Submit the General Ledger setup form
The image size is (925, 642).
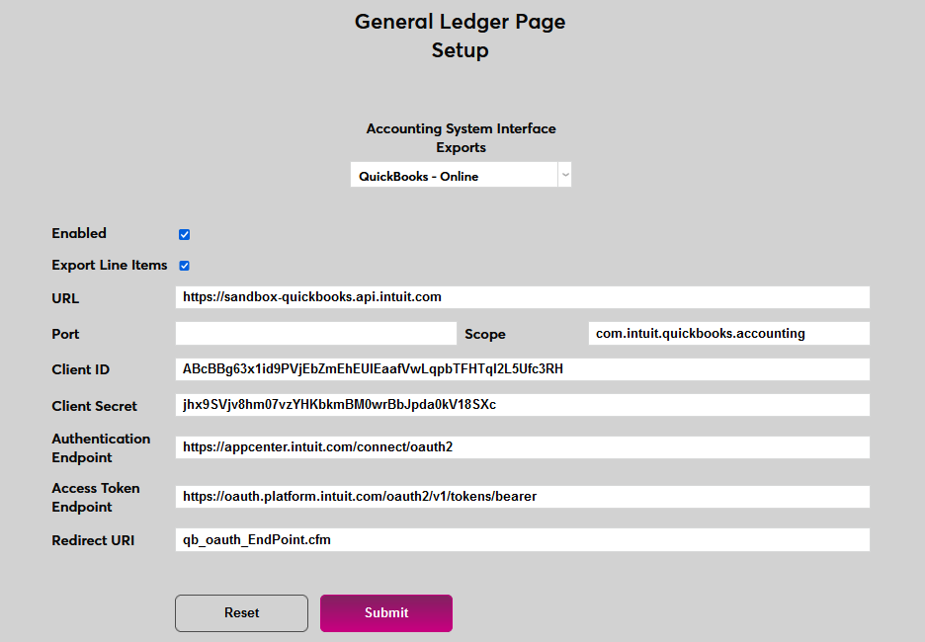[385, 613]
